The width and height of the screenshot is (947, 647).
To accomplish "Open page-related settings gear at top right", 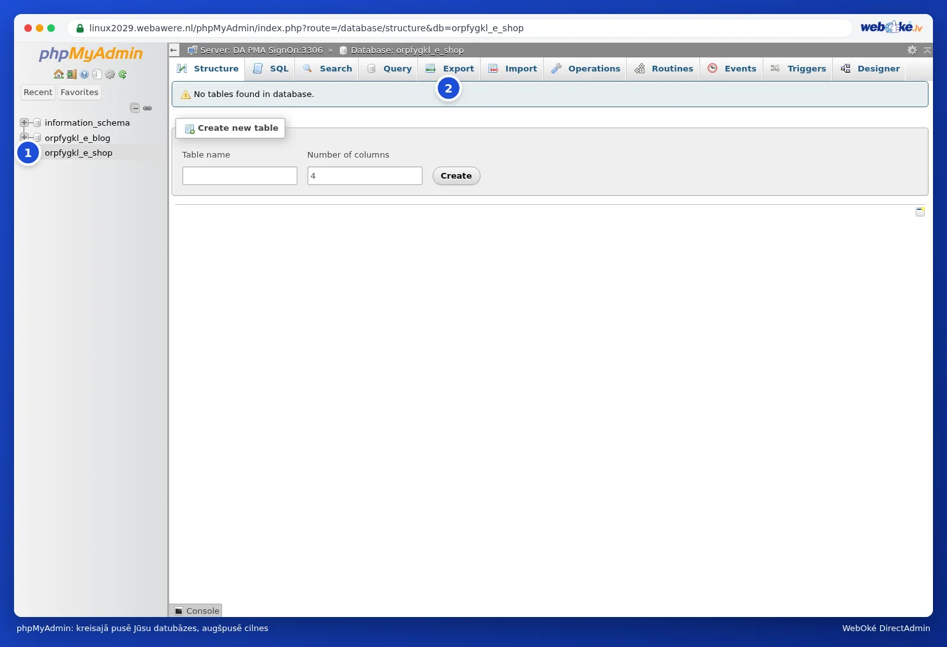I will 912,50.
